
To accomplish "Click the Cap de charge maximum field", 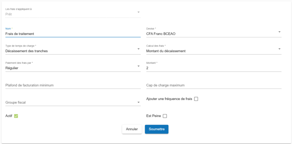I will point(214,85).
